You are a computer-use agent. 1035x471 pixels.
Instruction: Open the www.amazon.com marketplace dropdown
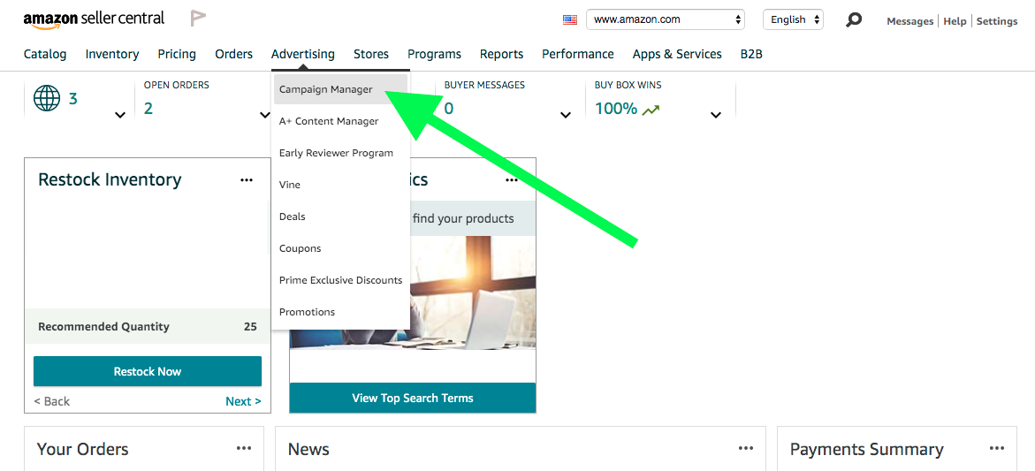(x=667, y=19)
